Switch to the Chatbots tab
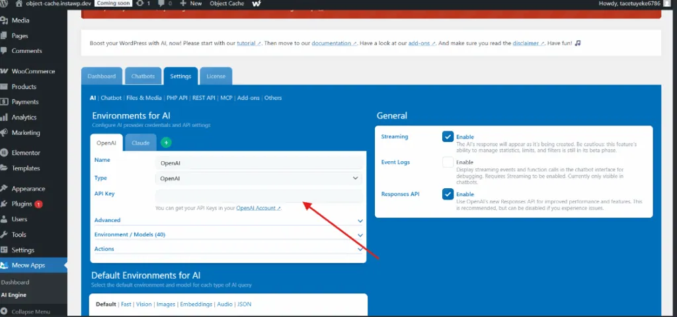This screenshot has height=317, width=677. (143, 77)
